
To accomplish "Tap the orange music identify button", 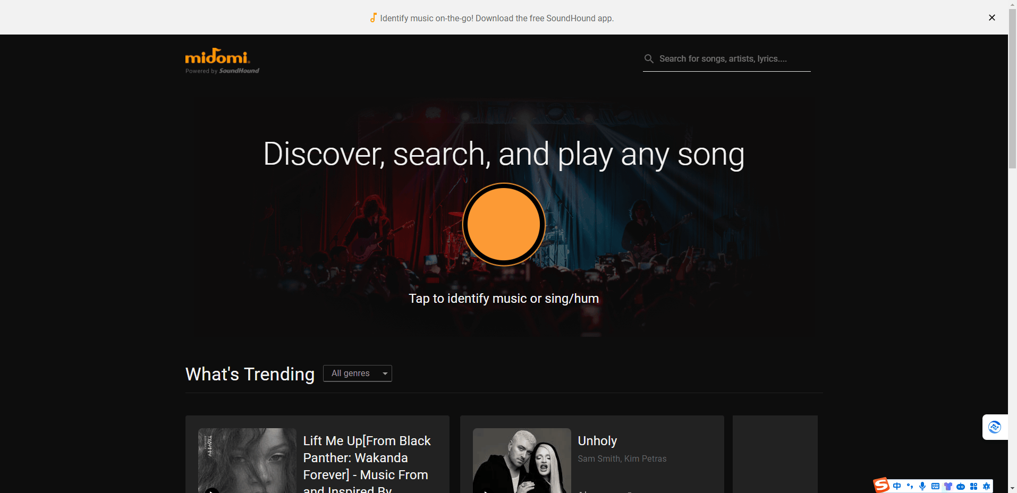I will [504, 224].
